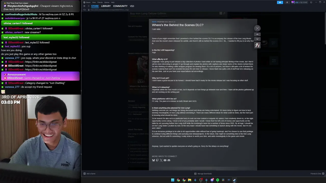Screen dimensions: 326x183
Task: Open the Bluesky link under More Ways to Connect
Action: click(153, 160)
